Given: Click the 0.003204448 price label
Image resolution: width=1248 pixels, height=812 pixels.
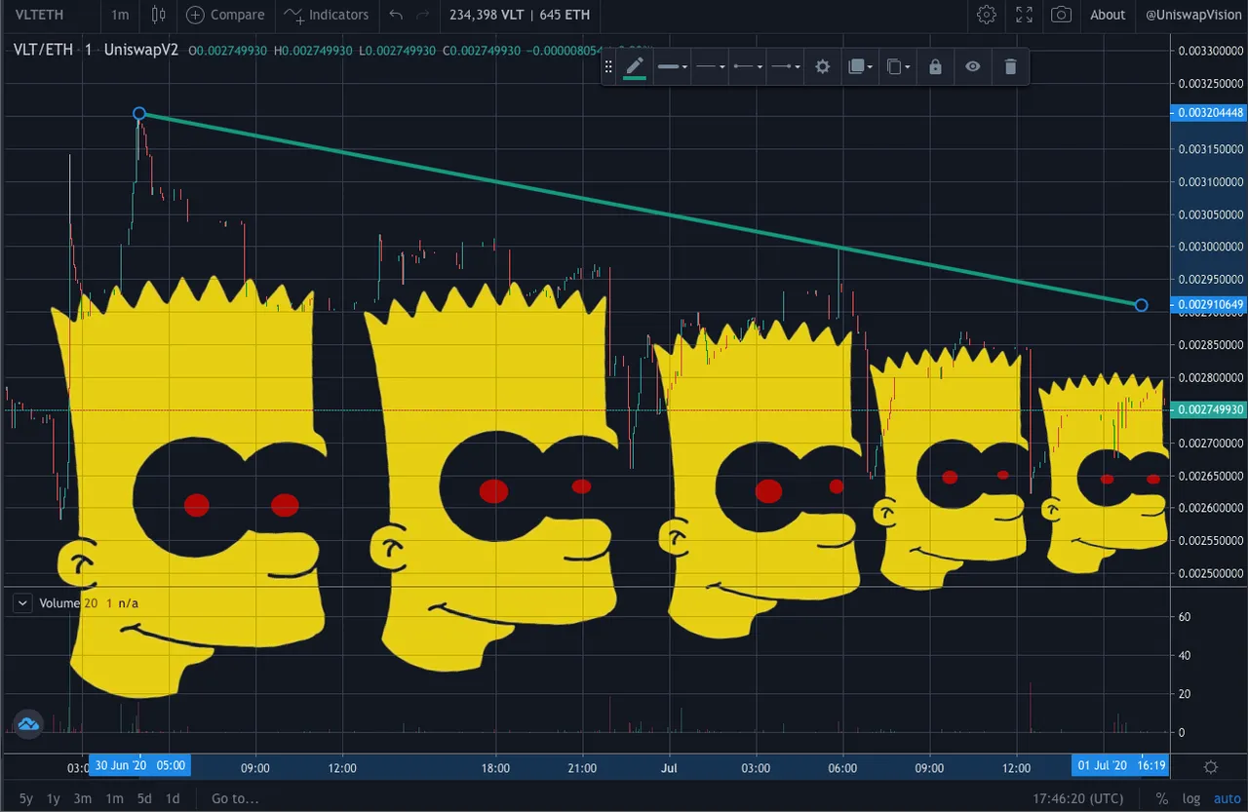Looking at the screenshot, I should coord(1210,113).
